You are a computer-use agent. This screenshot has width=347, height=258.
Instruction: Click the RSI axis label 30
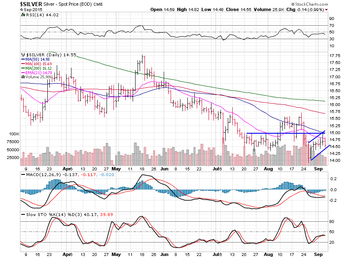tap(332, 39)
